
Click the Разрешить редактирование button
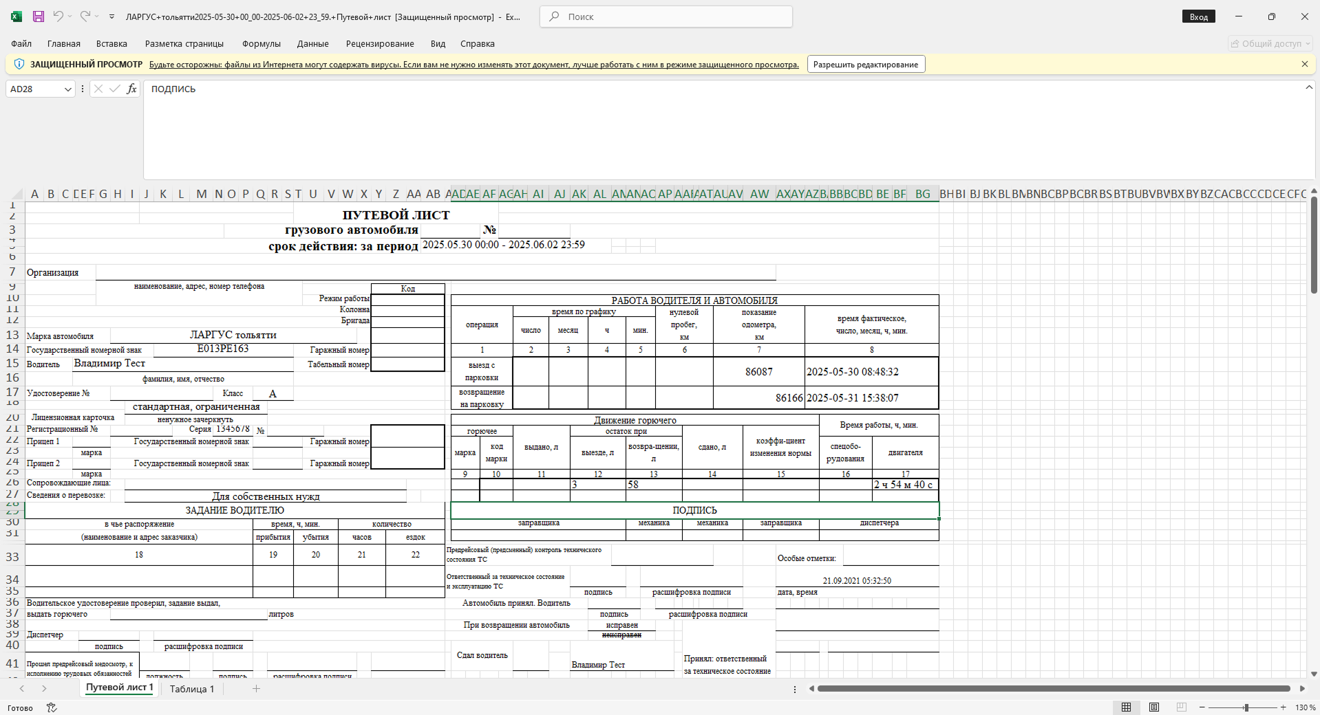coord(865,65)
